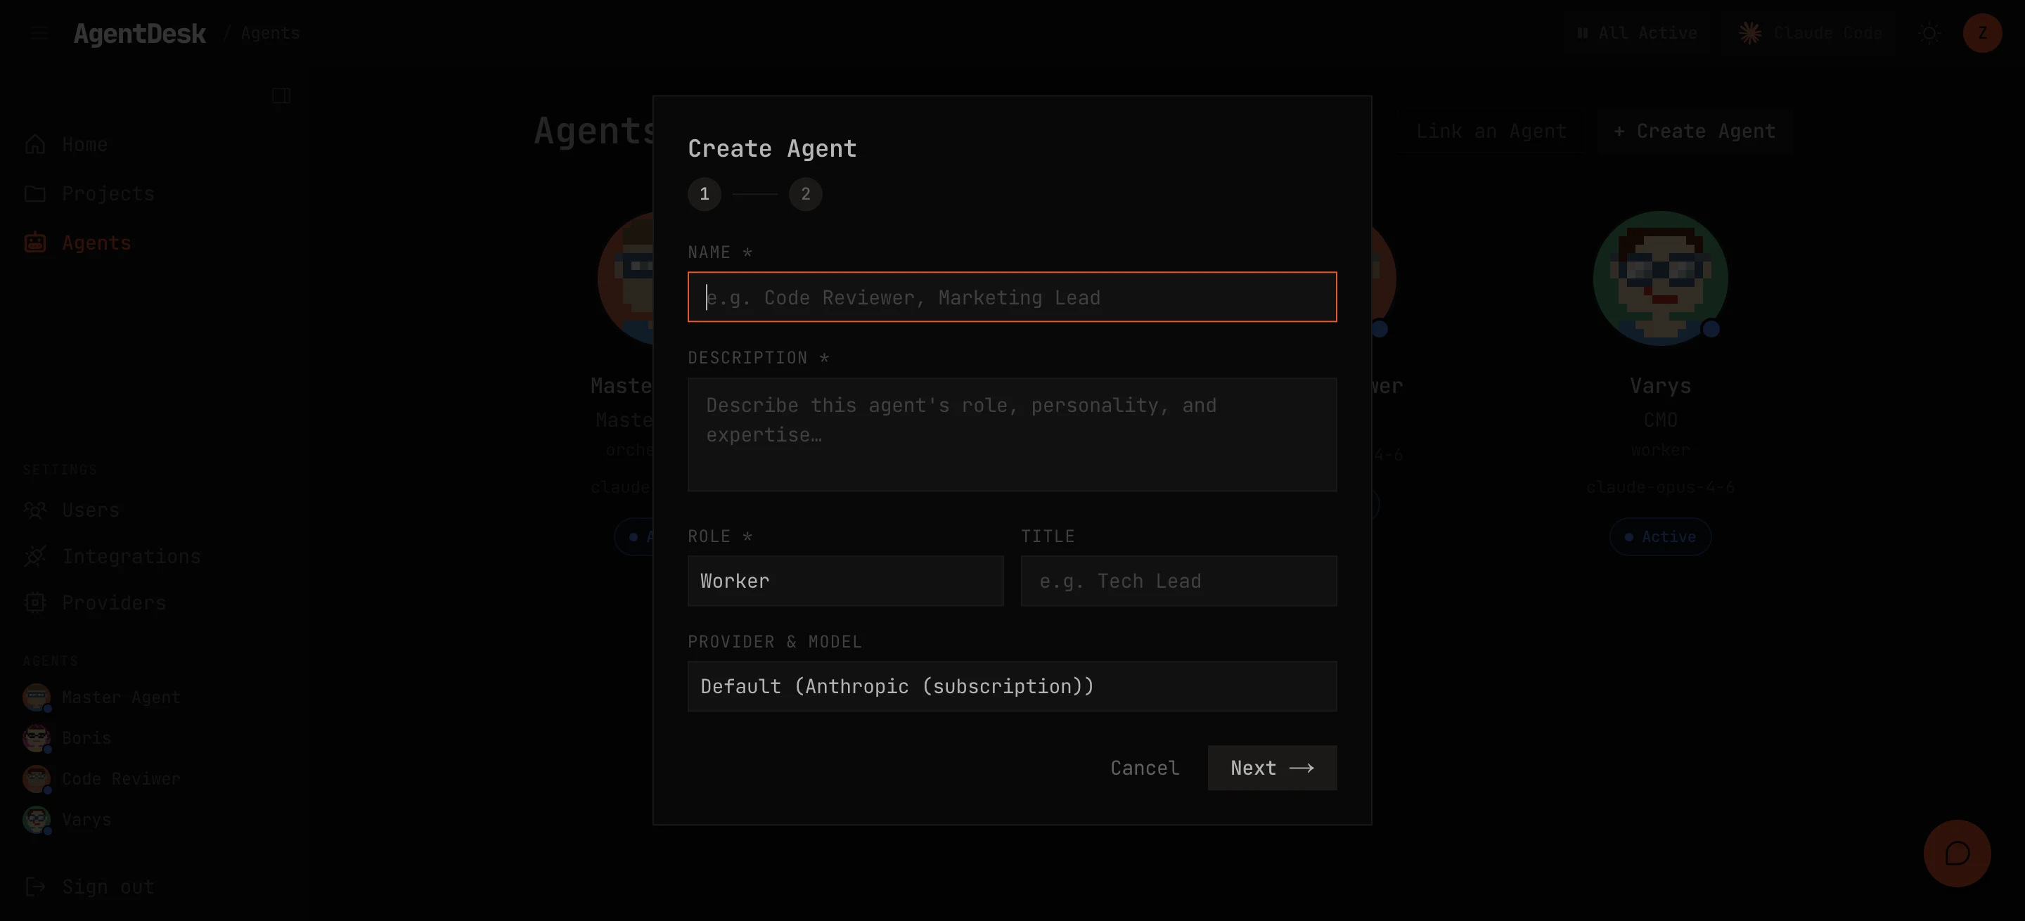Go to Home in sidebar
2025x921 pixels.
click(85, 145)
